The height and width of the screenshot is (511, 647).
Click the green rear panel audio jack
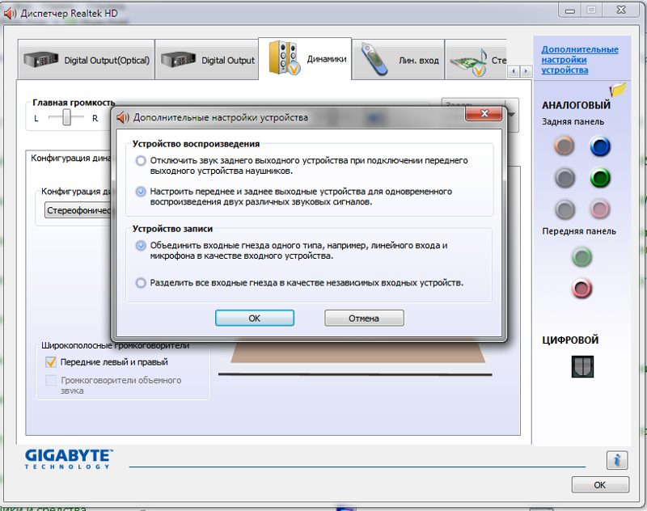(600, 178)
